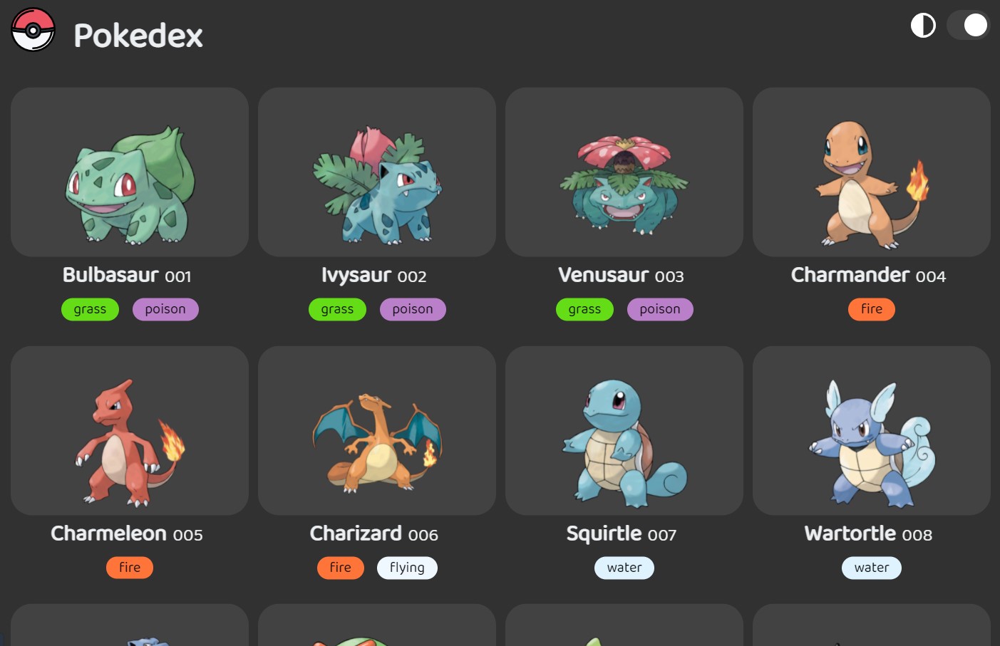Select the Wartortle sprite card
The image size is (1000, 646).
[x=872, y=431]
